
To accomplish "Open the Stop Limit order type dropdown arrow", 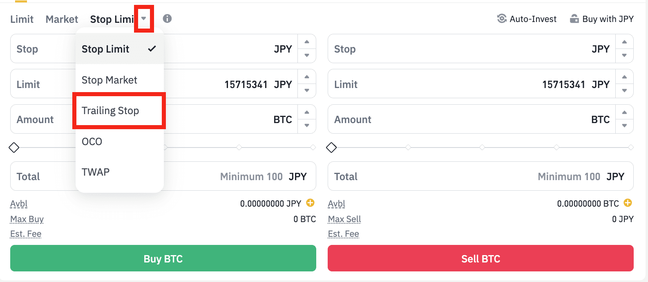I will click(x=144, y=19).
